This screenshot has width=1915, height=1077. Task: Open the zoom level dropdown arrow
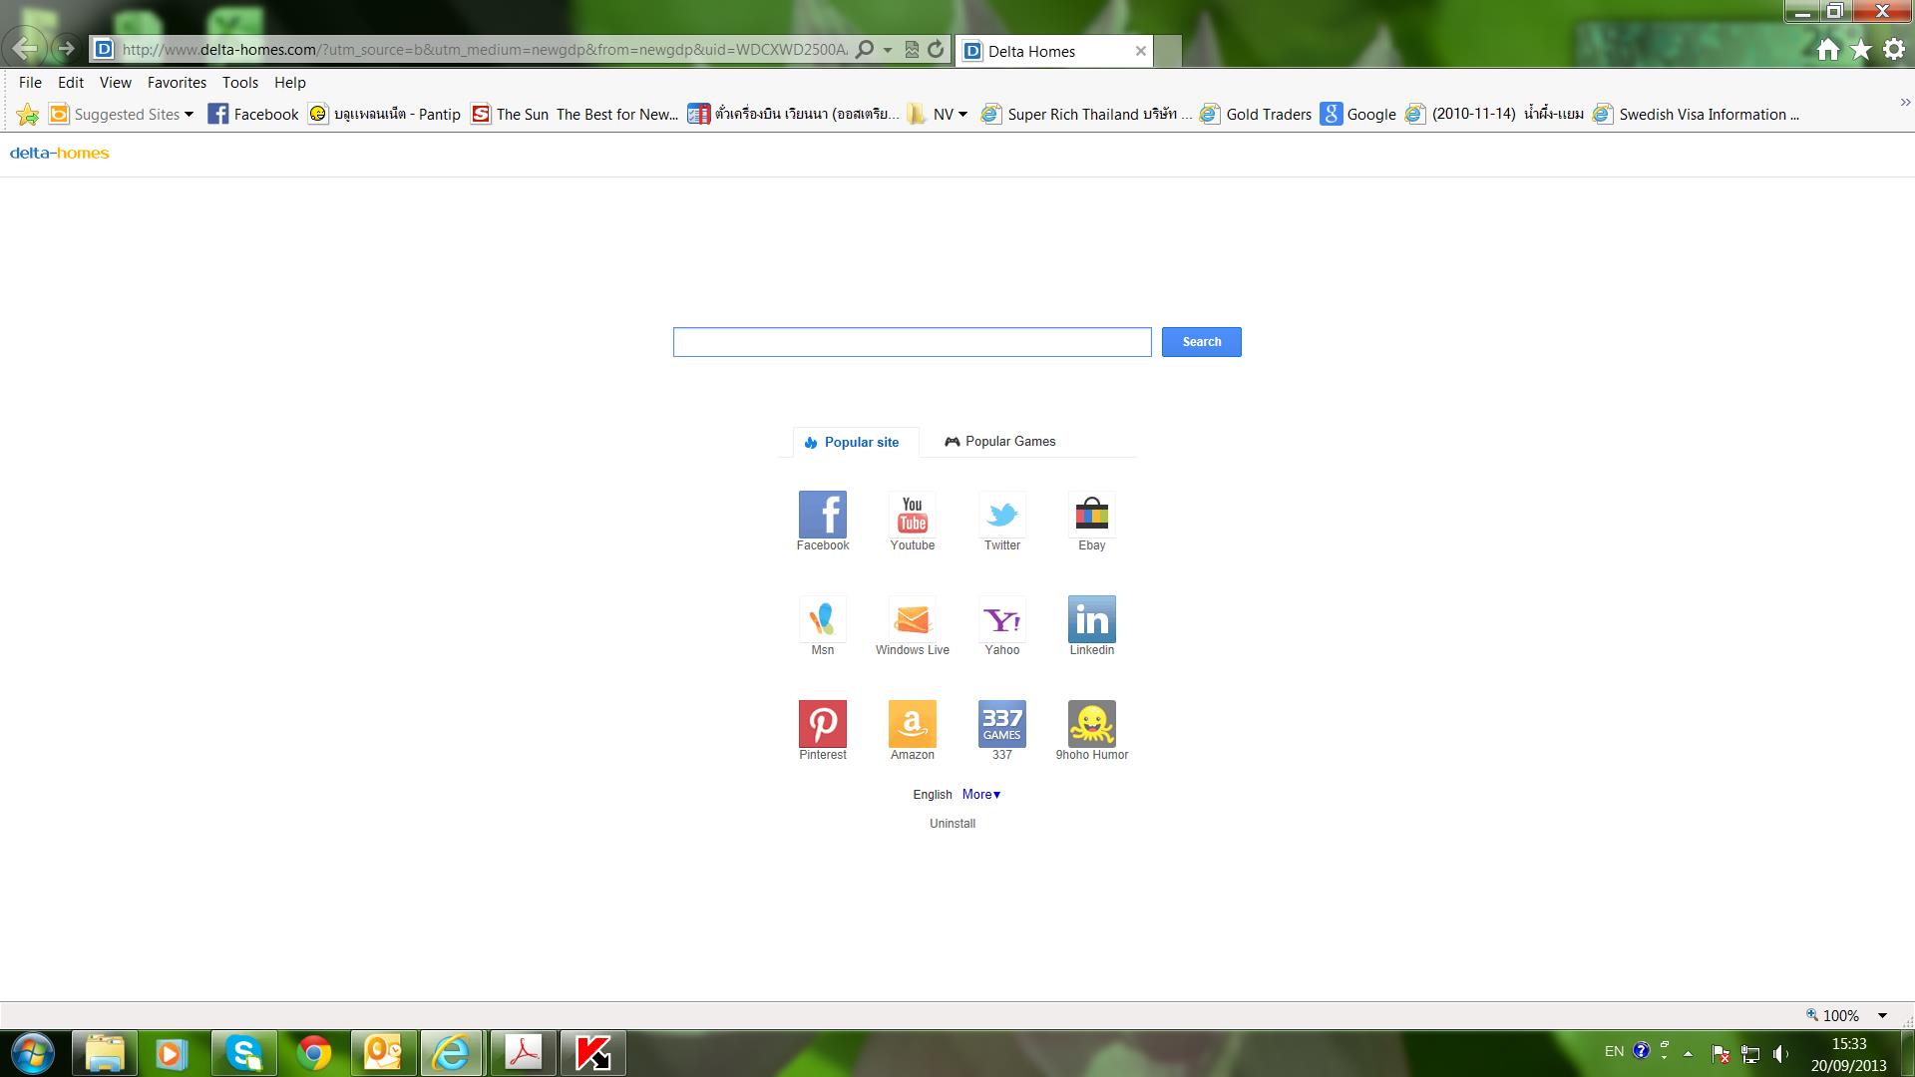(x=1882, y=1015)
